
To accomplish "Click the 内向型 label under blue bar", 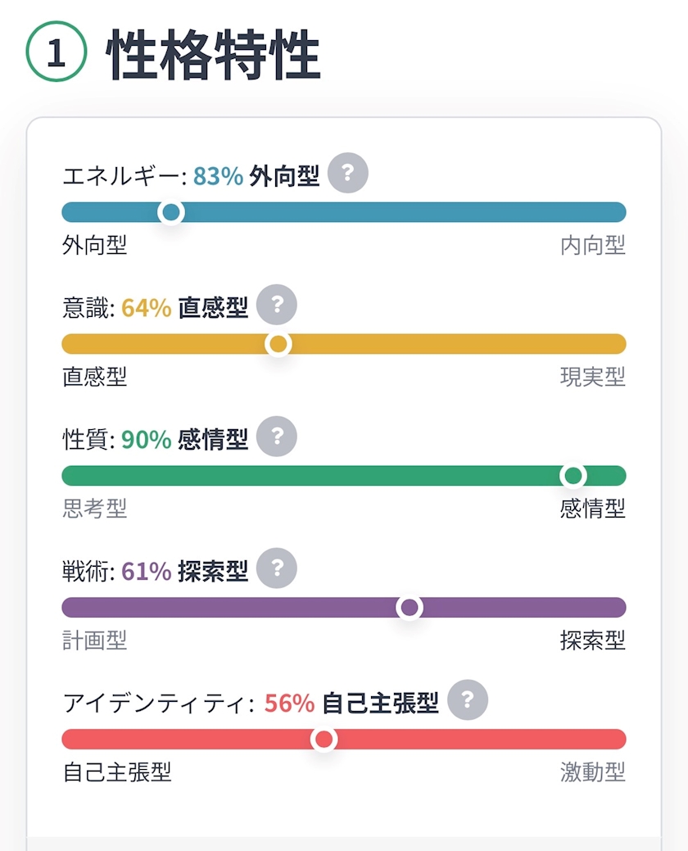I will pos(592,246).
